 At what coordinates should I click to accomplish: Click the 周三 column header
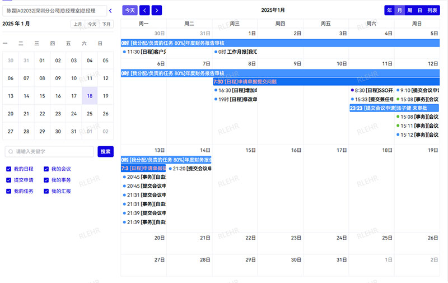click(x=235, y=24)
